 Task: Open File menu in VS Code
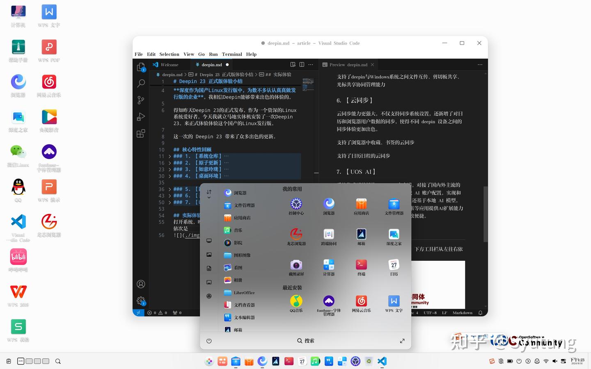click(139, 54)
